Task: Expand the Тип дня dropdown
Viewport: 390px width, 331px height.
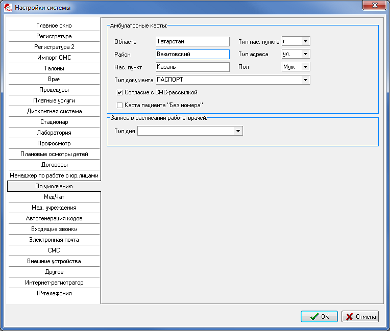Action: coord(238,131)
